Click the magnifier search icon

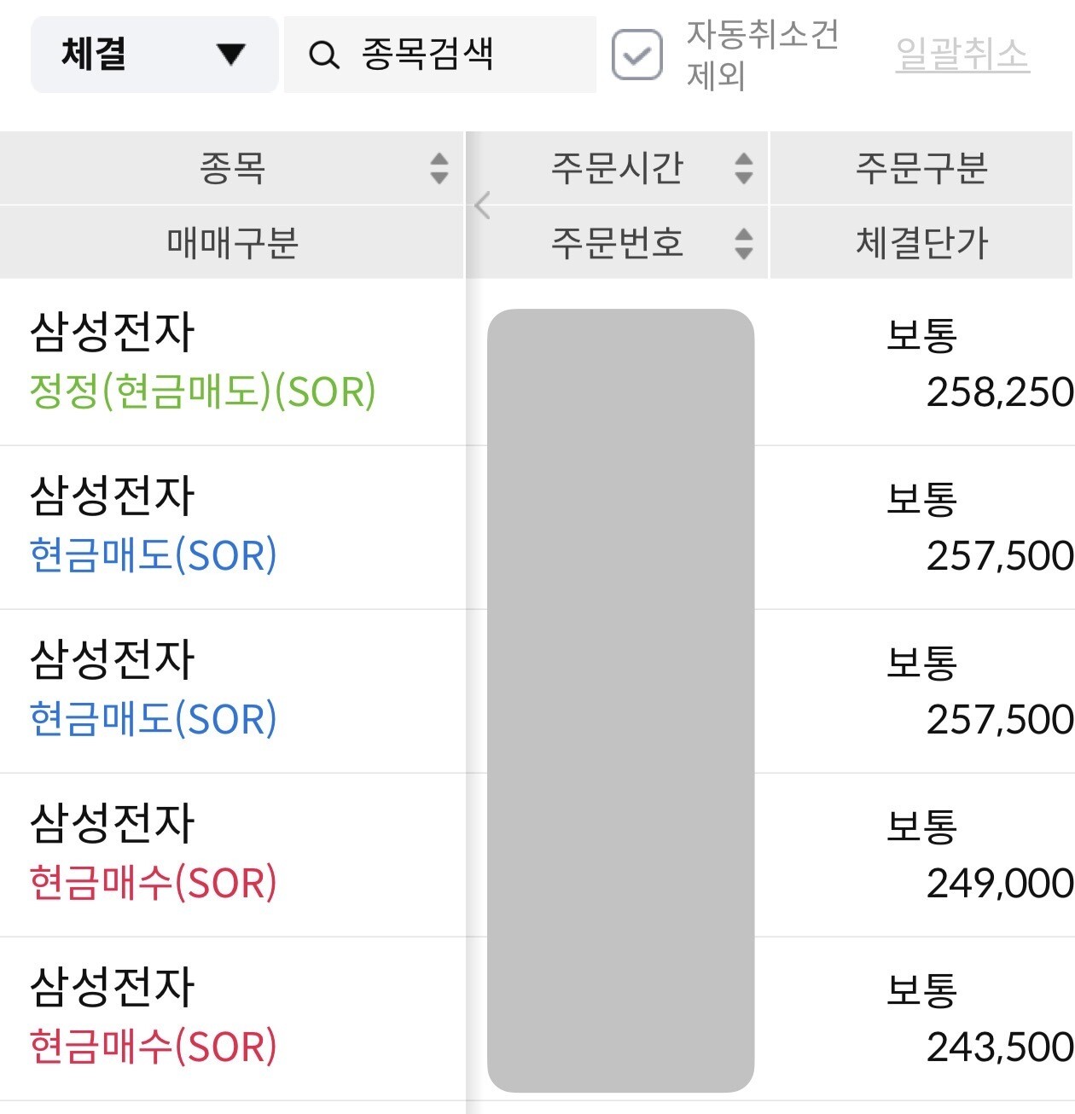coord(323,55)
